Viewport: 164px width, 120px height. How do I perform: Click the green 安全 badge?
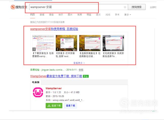point(86,76)
